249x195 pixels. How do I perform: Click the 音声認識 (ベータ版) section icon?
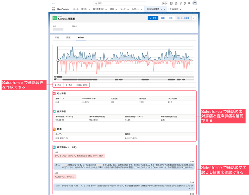pyautogui.click(x=54, y=147)
